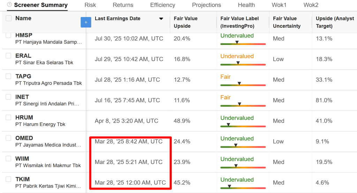Check the box for TAPG

pos(9,76)
